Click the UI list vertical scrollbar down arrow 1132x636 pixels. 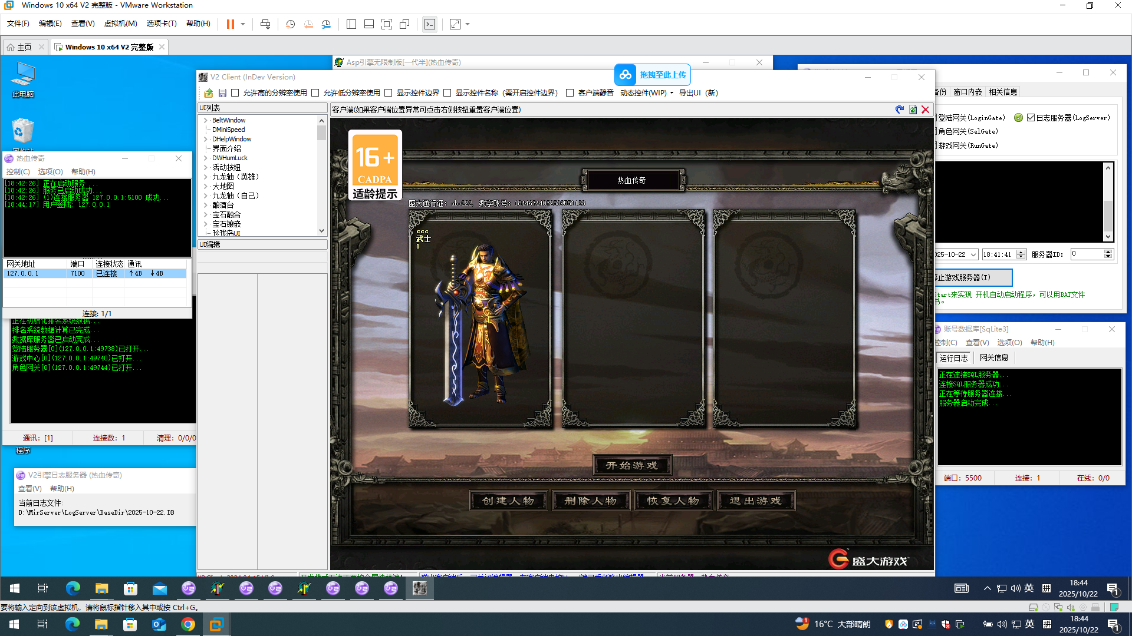321,231
